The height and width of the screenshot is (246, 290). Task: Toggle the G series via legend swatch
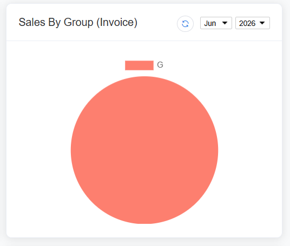click(x=139, y=65)
